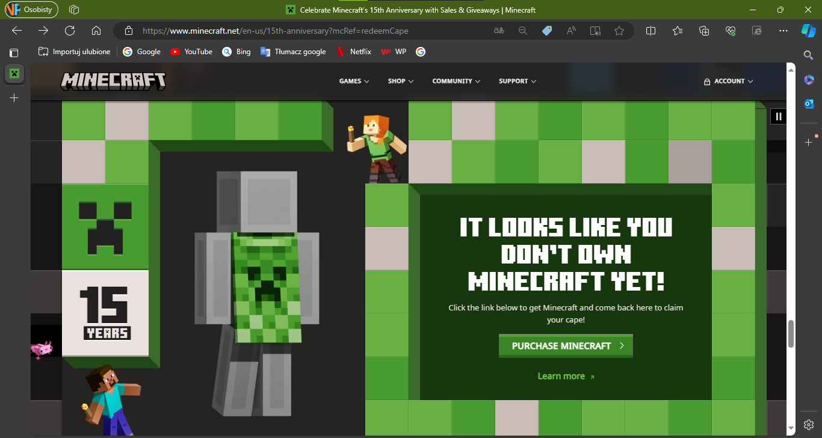Open the YouTube bookmark
The width and height of the screenshot is (822, 438).
(191, 52)
